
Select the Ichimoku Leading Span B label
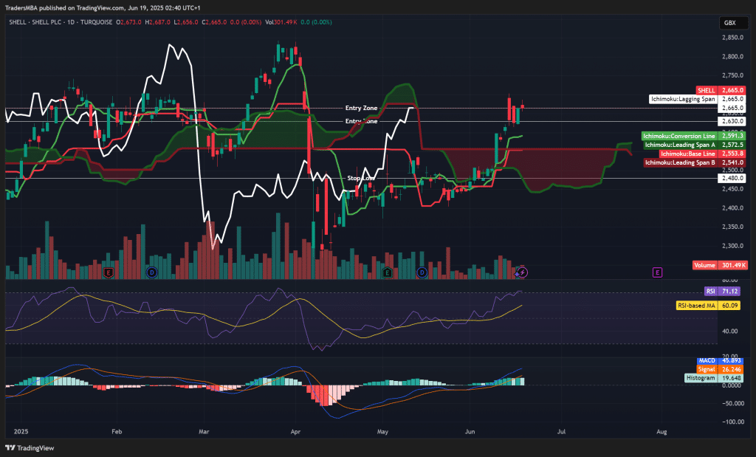(680, 162)
